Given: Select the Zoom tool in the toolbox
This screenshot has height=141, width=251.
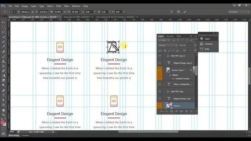Looking at the screenshot, I should click(x=4, y=115).
